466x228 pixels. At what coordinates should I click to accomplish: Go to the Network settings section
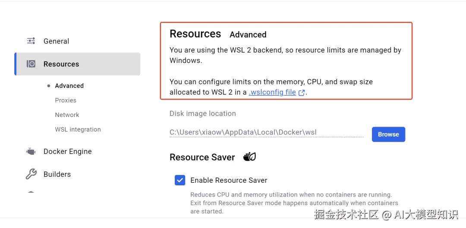[67, 115]
